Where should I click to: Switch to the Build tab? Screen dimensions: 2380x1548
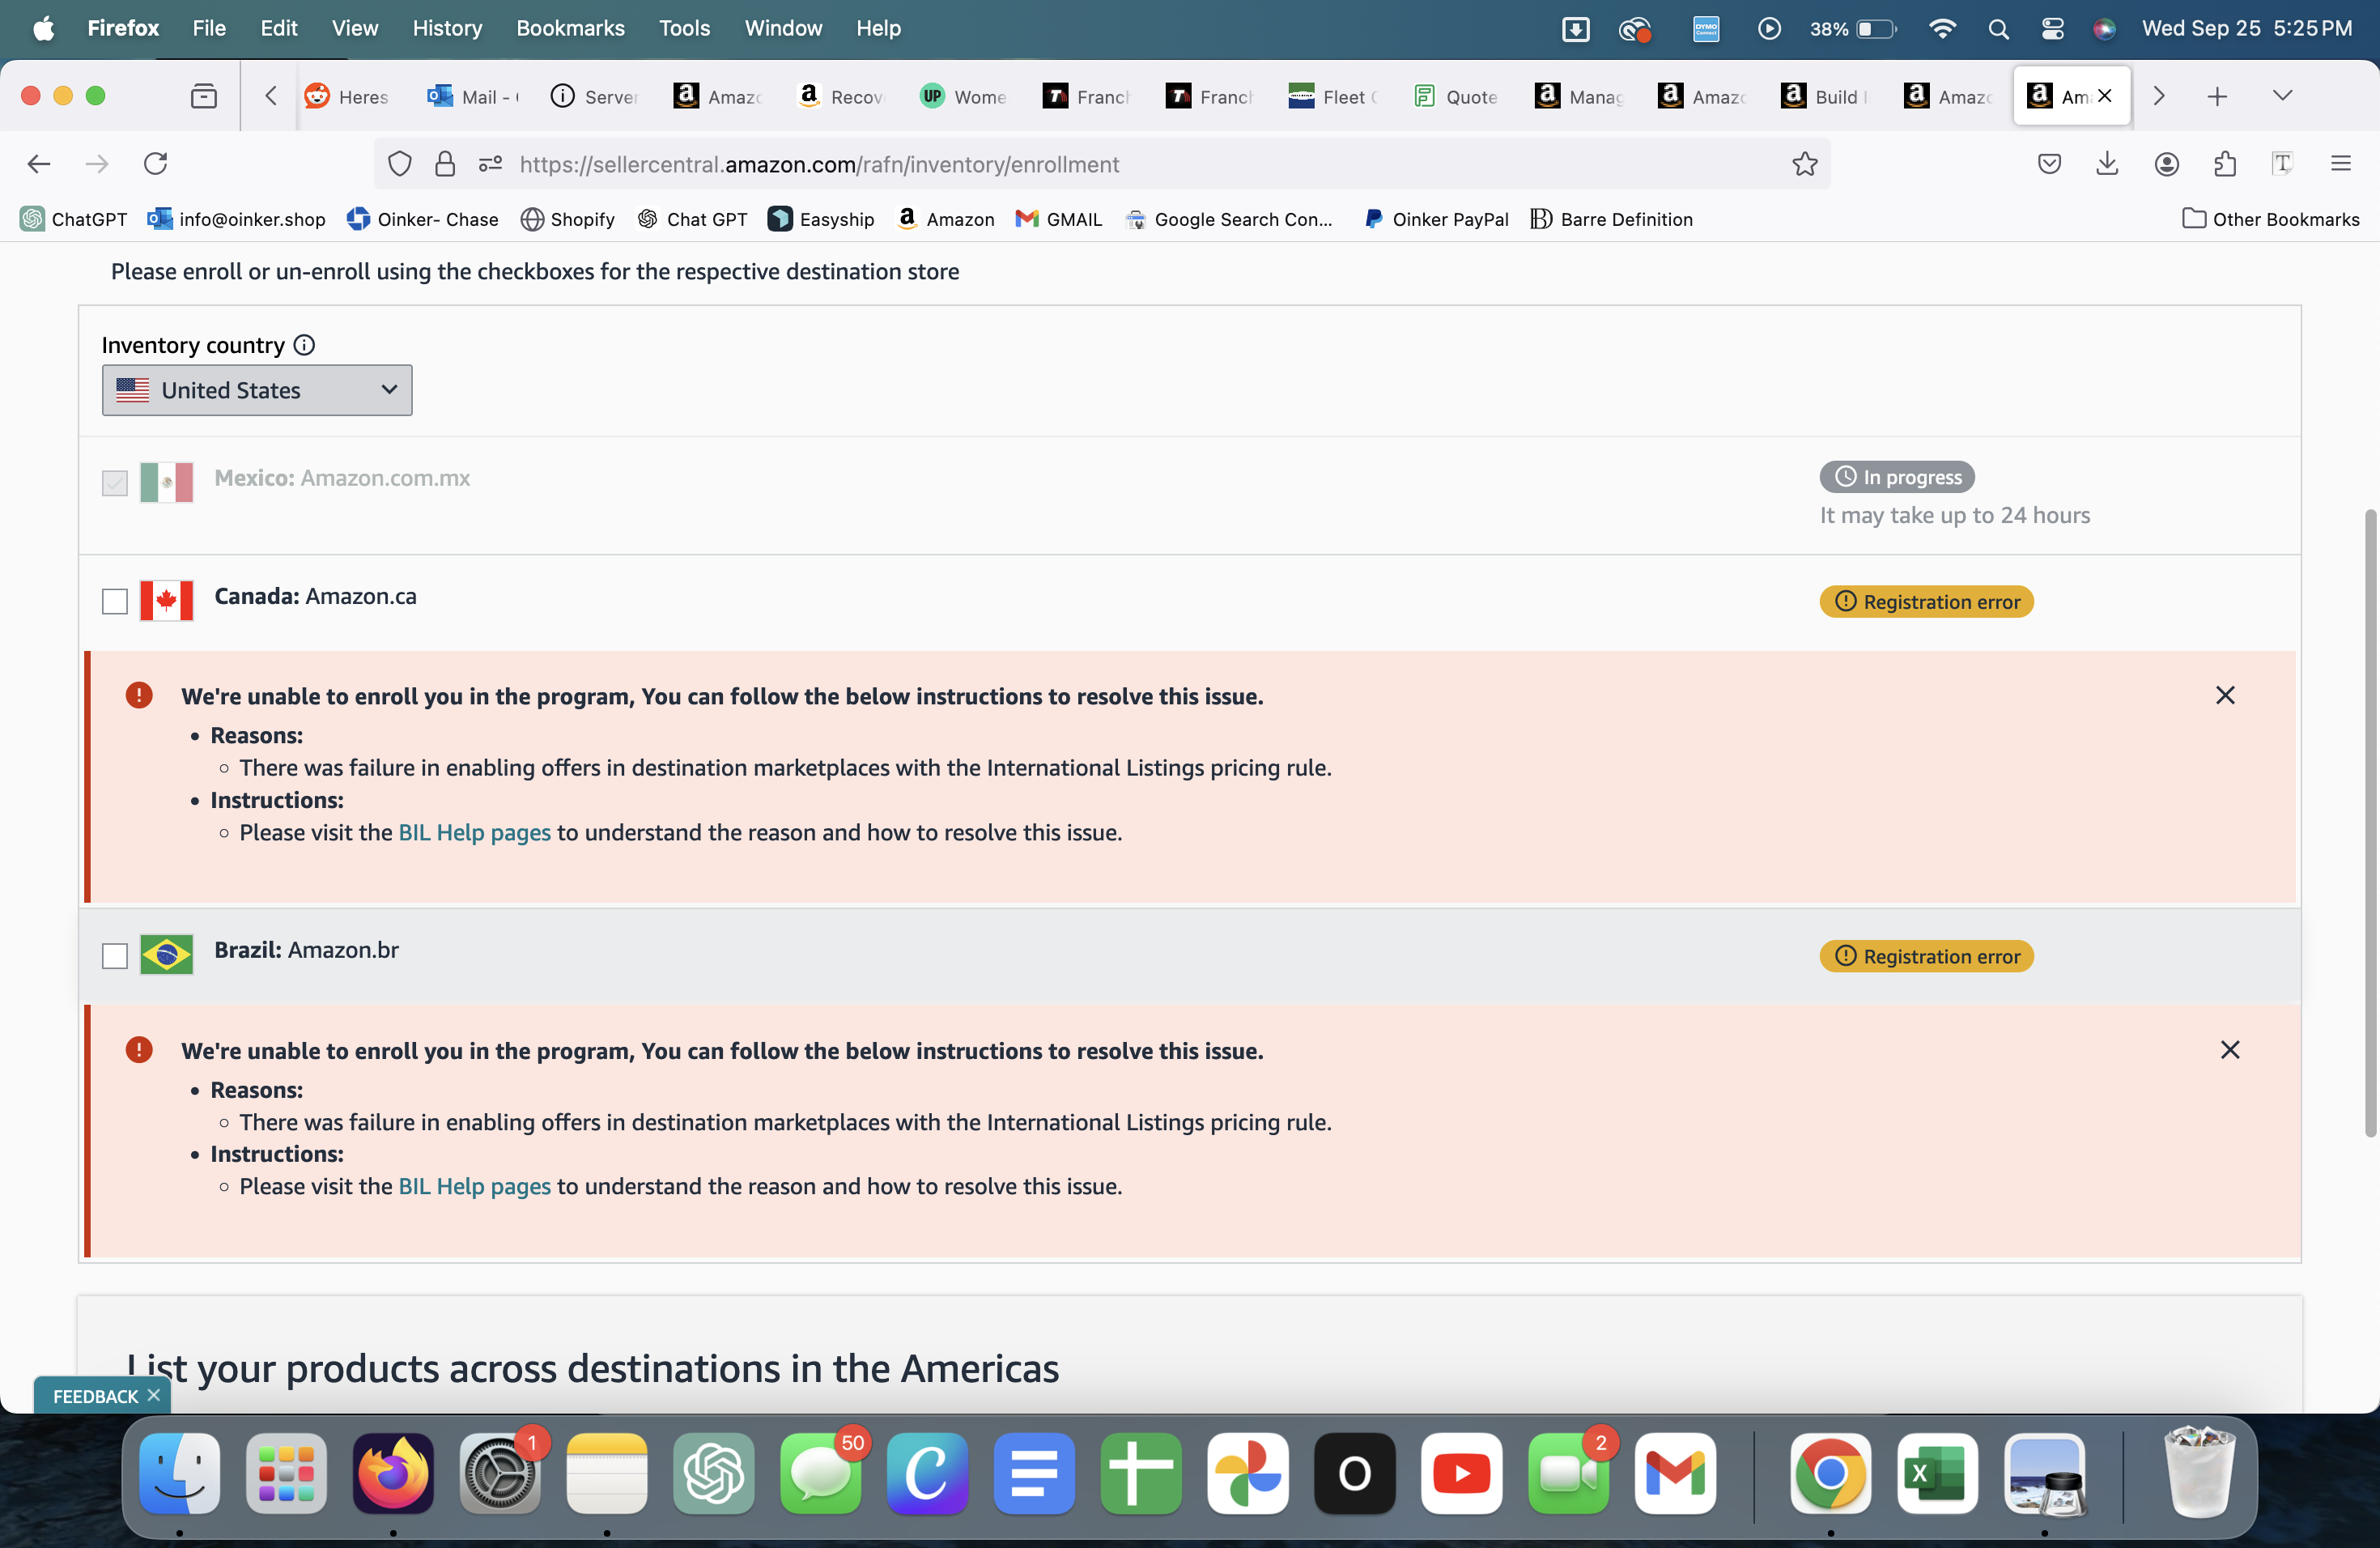1826,96
